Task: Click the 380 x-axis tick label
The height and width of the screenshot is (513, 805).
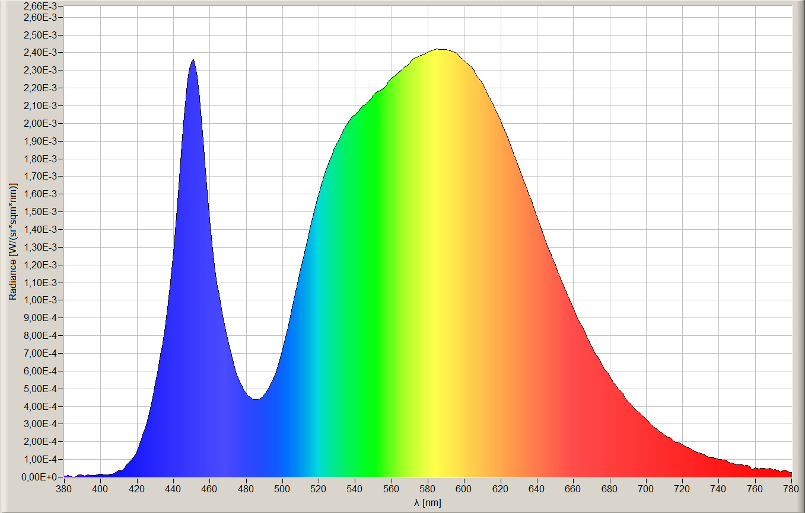Action: [64, 489]
